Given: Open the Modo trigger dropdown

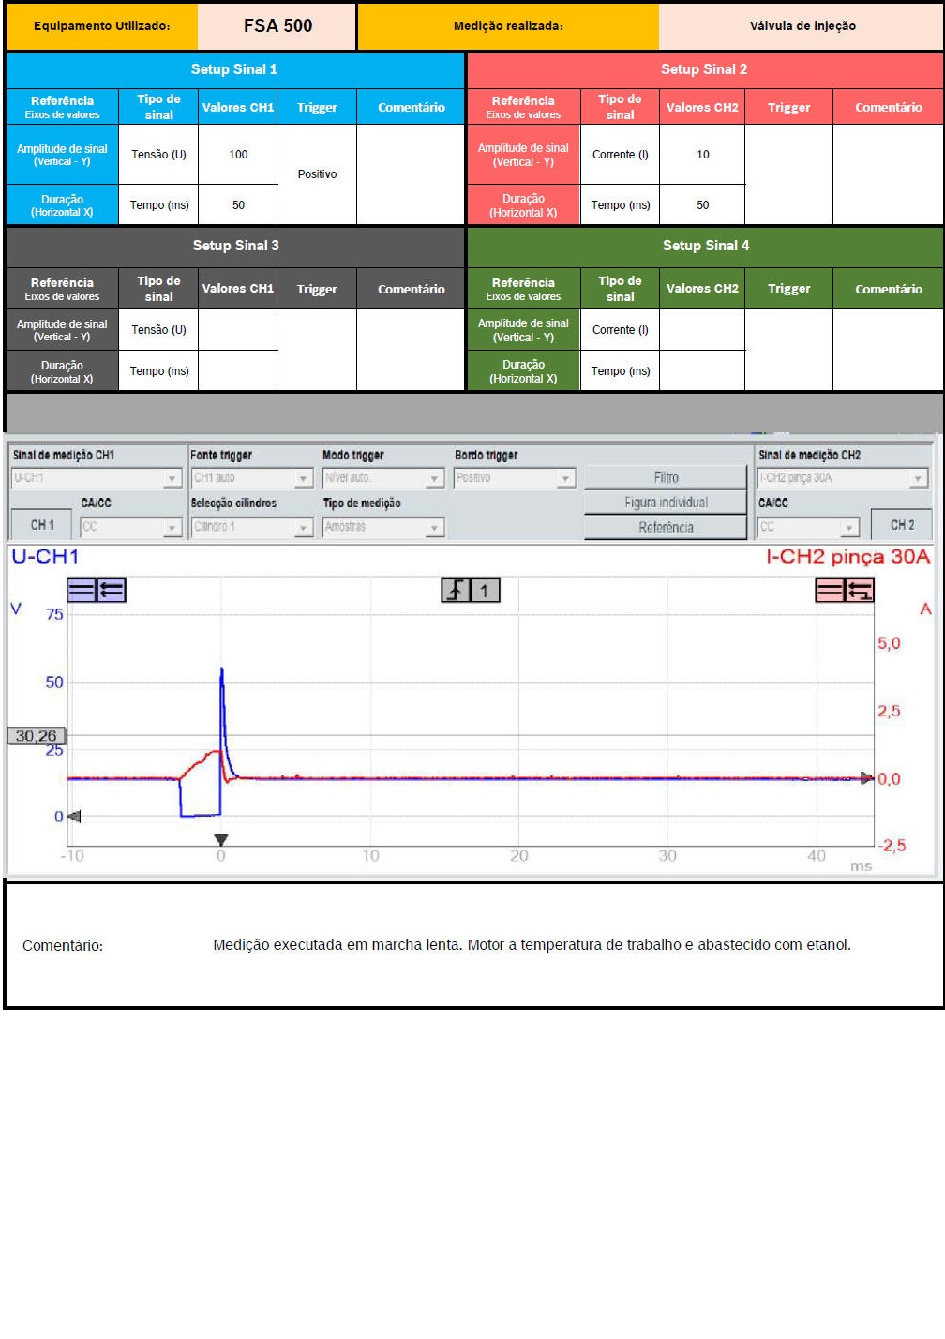Looking at the screenshot, I should [434, 478].
